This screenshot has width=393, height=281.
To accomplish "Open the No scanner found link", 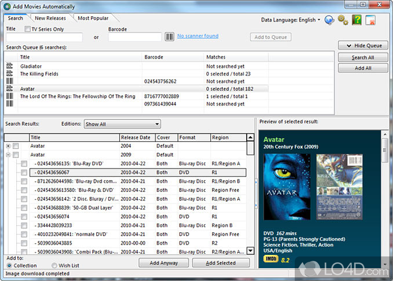I will pyautogui.click(x=198, y=36).
